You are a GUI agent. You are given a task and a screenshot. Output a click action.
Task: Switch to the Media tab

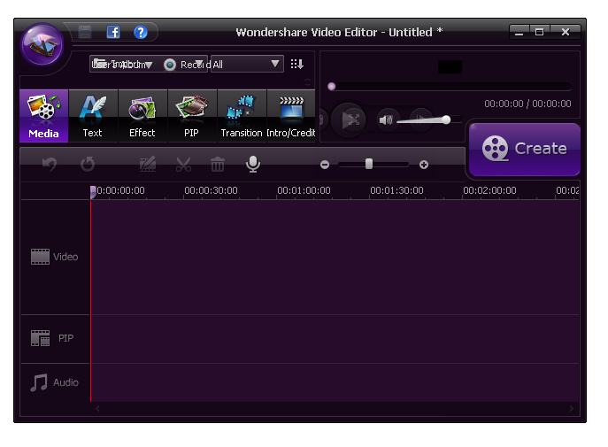(44, 116)
